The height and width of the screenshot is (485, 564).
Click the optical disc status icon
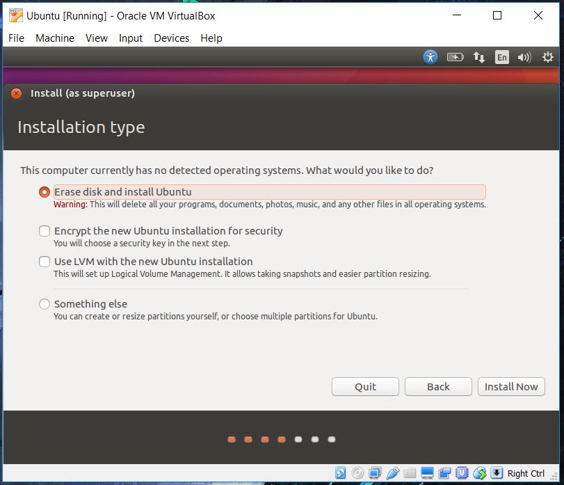357,472
